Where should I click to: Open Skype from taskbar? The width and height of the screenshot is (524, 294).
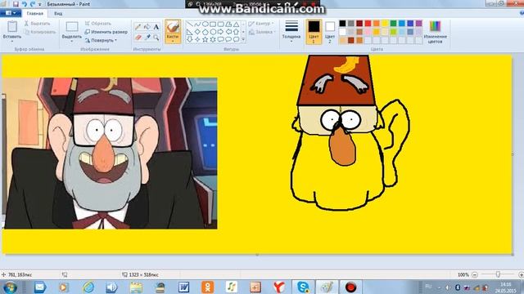coord(303,287)
